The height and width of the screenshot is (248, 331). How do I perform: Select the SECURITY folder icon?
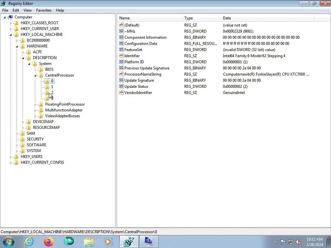[22, 139]
